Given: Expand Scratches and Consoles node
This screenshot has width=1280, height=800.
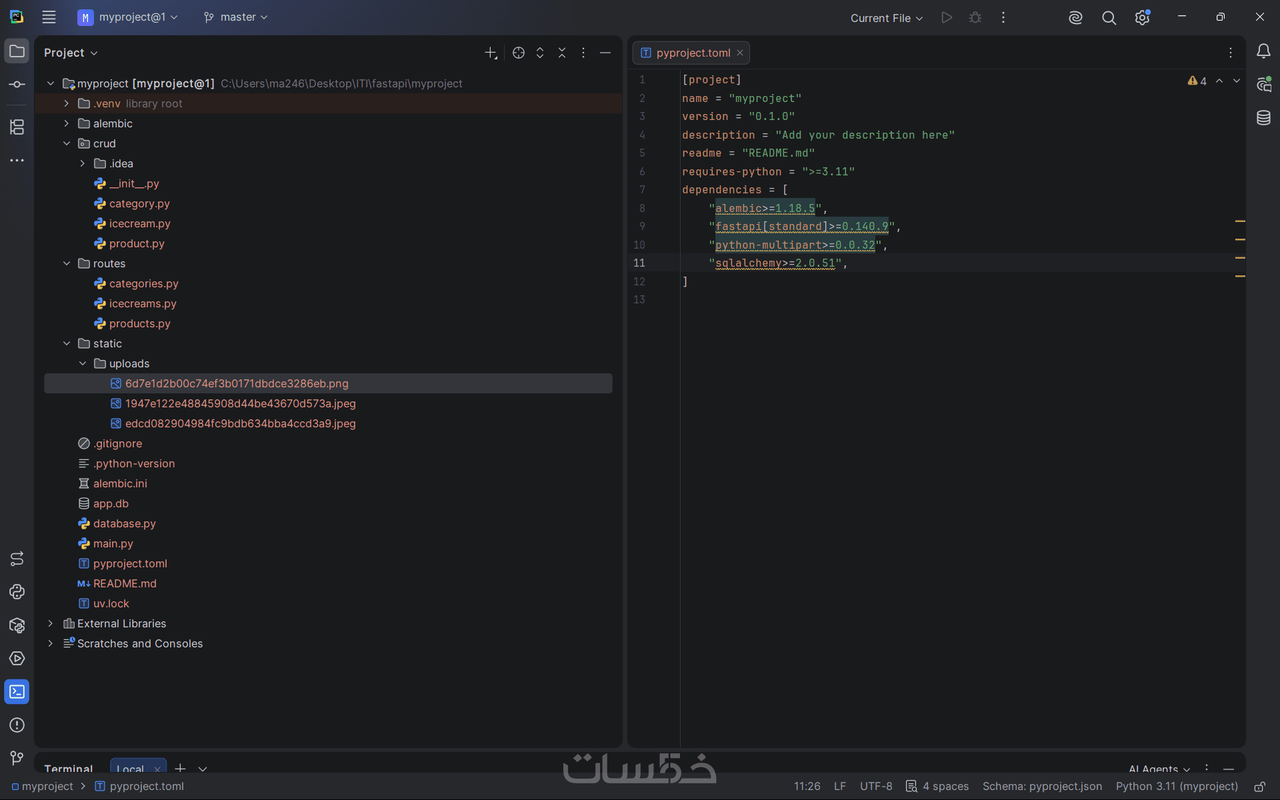Looking at the screenshot, I should [x=51, y=643].
